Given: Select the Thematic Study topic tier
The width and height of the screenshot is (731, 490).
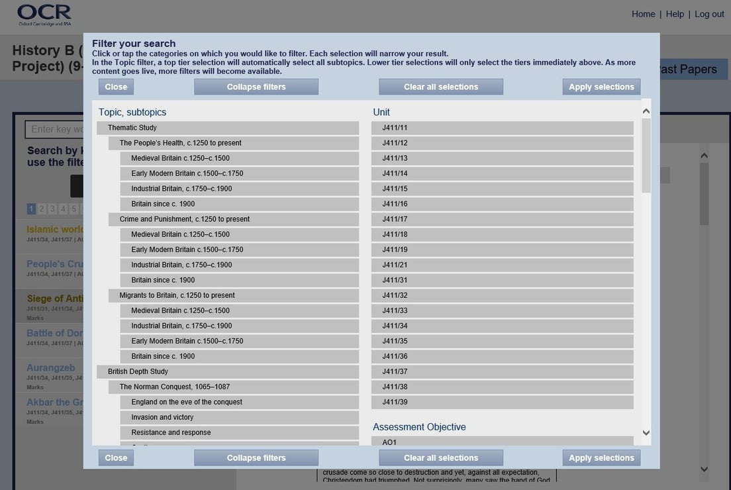Looking at the screenshot, I should (x=227, y=128).
